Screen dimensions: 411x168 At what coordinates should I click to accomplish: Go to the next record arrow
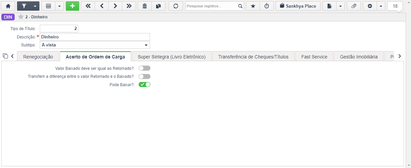pyautogui.click(x=115, y=6)
